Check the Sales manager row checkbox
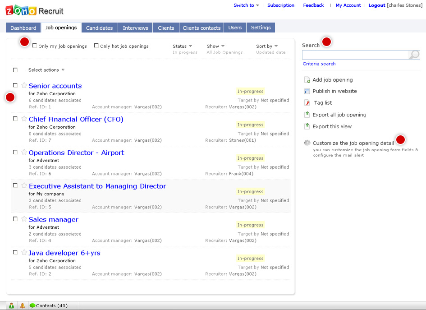 [x=15, y=219]
